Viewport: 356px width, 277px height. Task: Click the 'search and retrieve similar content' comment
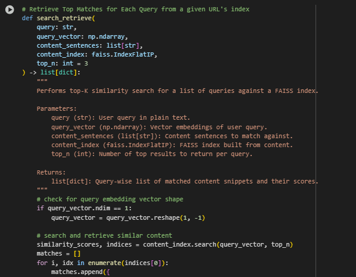click(104, 235)
